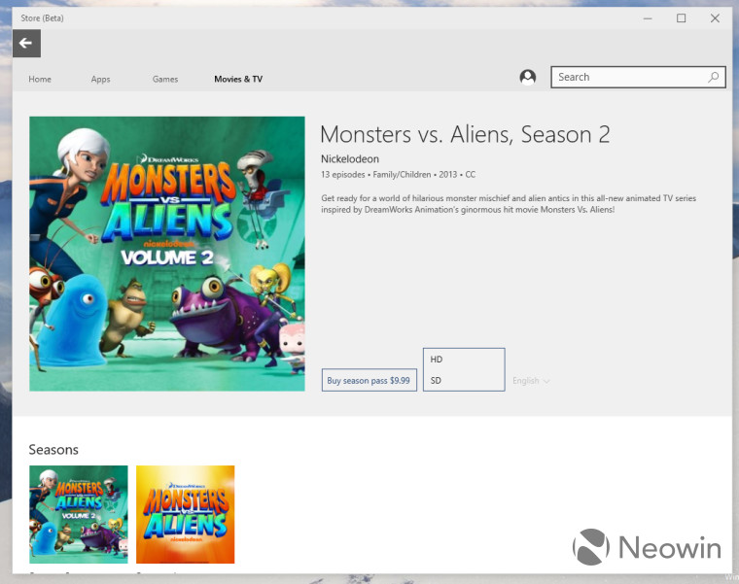Open the user account profile icon

tap(527, 77)
